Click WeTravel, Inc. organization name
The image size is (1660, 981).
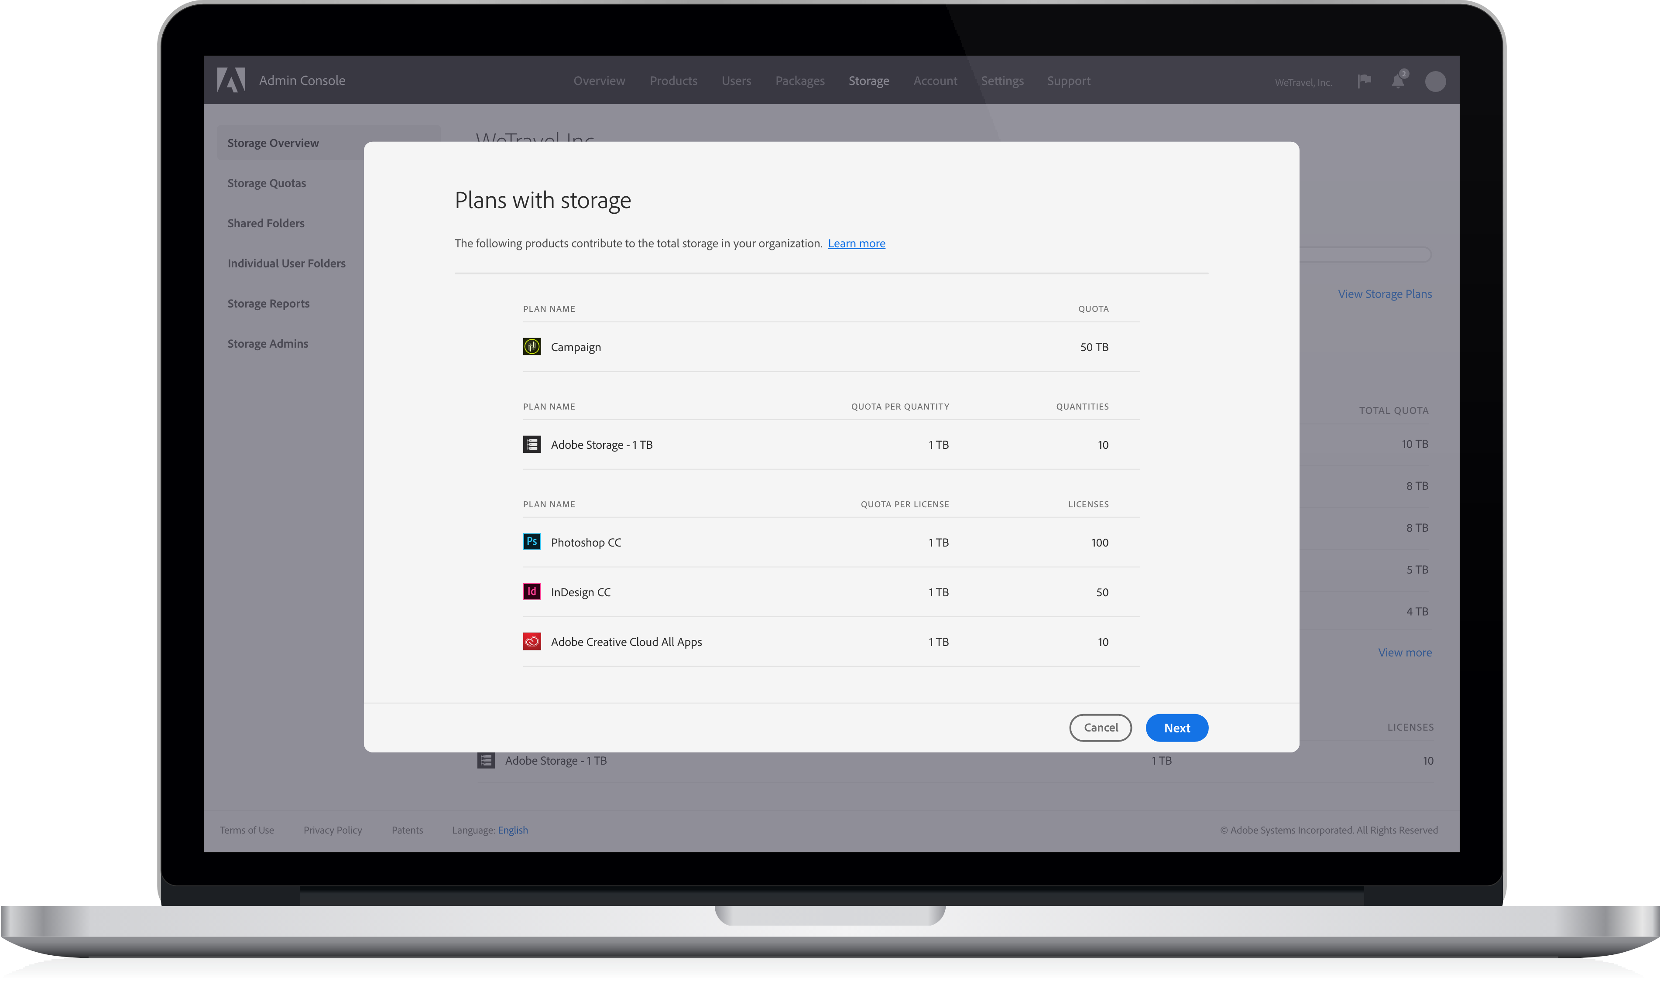coord(1303,82)
